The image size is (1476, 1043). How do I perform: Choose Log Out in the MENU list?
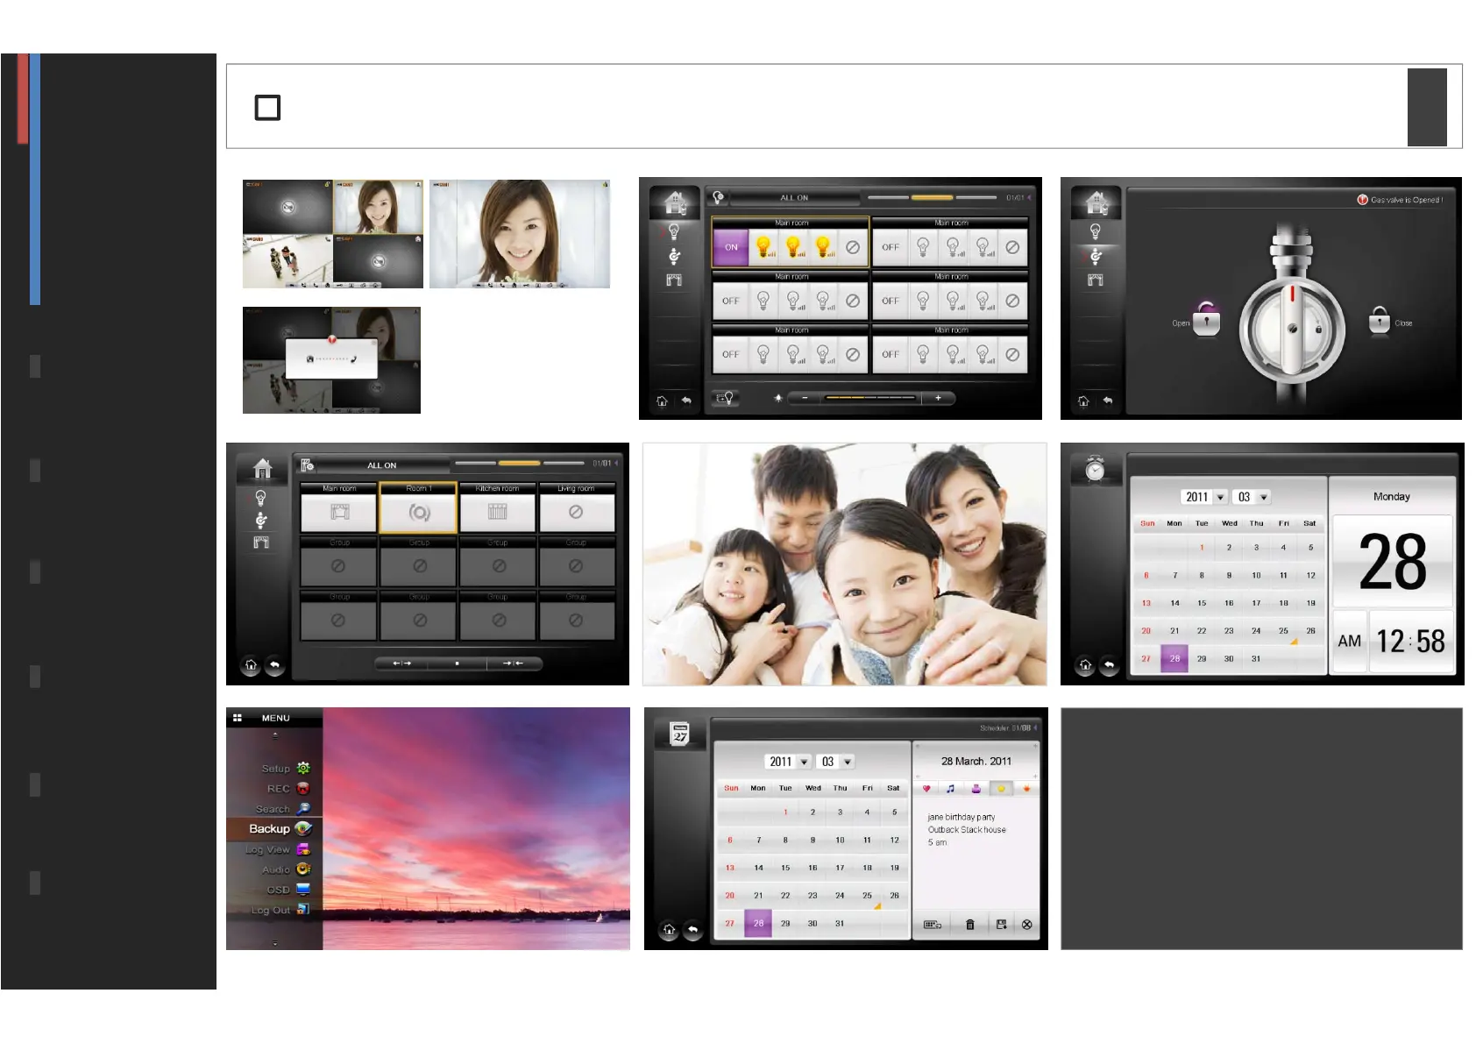[280, 910]
